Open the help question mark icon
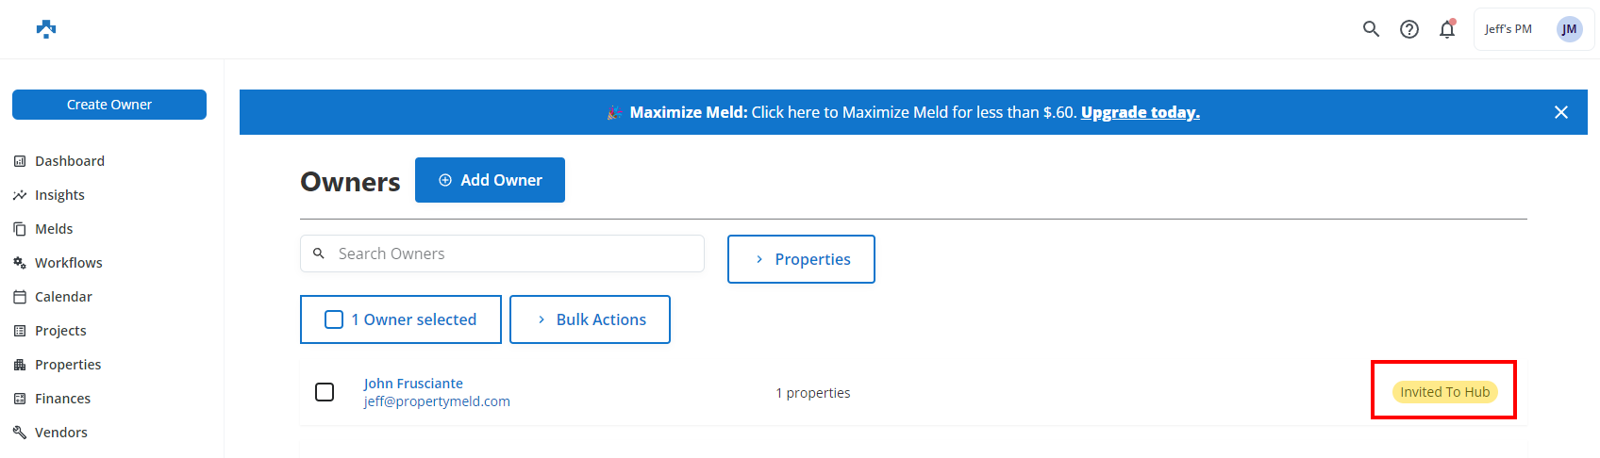The image size is (1600, 458). coord(1409,29)
